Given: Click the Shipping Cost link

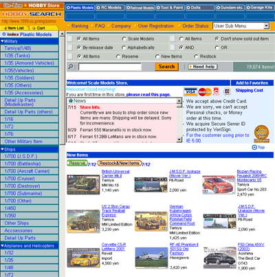Looking at the screenshot, I should pyautogui.click(x=250, y=90).
